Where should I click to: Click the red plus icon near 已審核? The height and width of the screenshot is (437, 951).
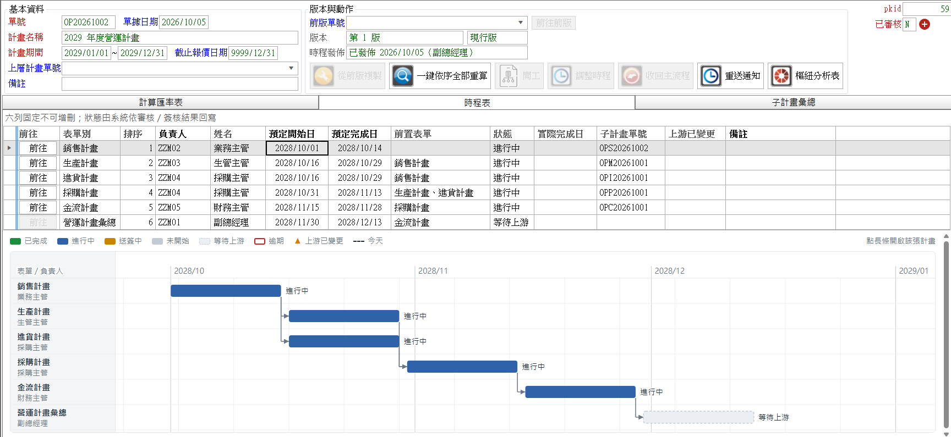coord(925,24)
